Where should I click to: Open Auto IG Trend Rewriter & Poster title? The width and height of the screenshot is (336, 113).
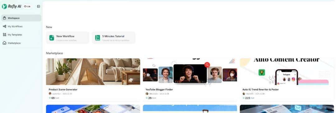pyautogui.click(x=261, y=89)
